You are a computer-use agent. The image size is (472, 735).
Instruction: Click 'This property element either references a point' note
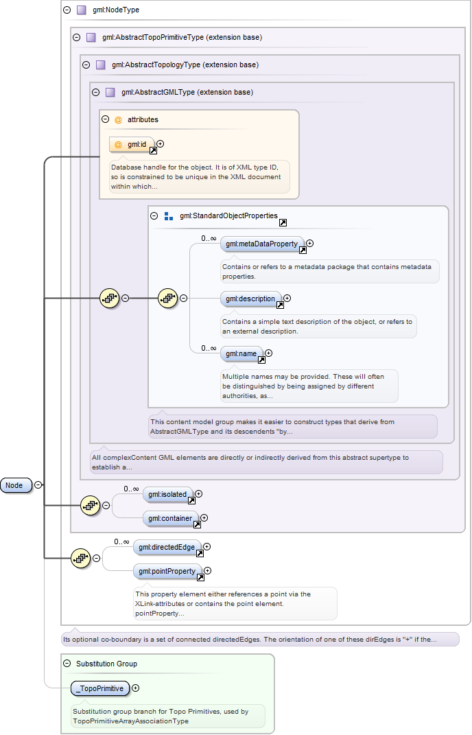tap(235, 603)
